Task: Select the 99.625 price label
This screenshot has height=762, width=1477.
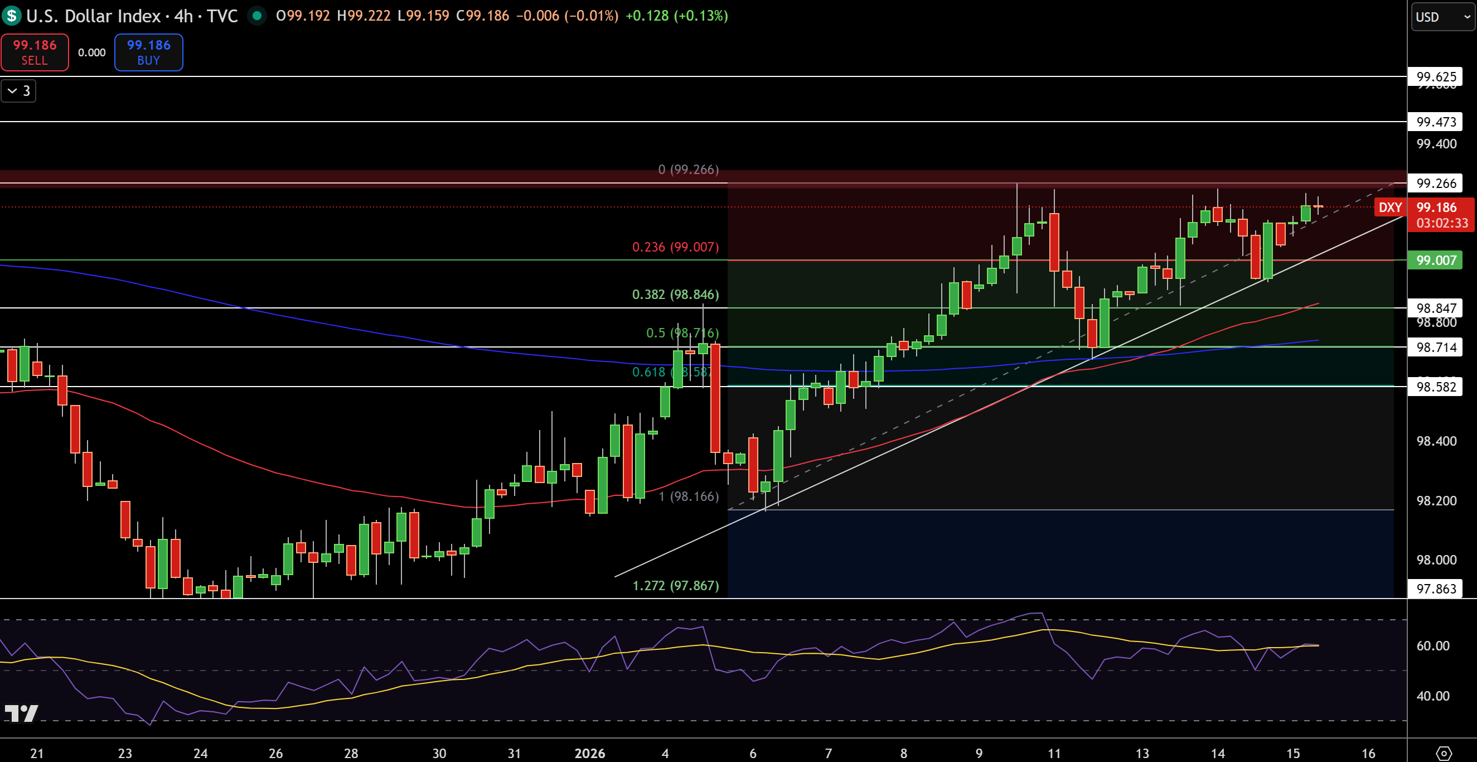Action: point(1436,76)
